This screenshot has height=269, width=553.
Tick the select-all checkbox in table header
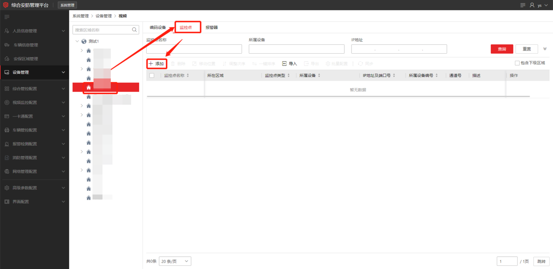click(152, 75)
